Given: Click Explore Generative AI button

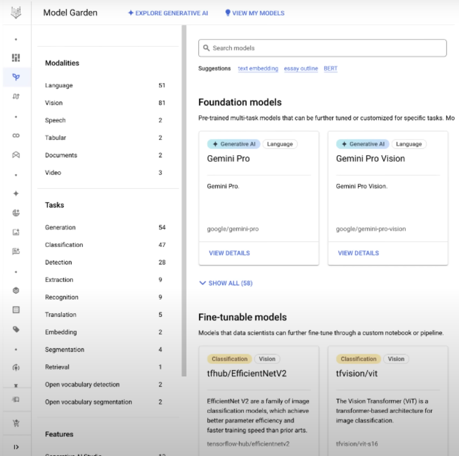Looking at the screenshot, I should click(x=168, y=13).
